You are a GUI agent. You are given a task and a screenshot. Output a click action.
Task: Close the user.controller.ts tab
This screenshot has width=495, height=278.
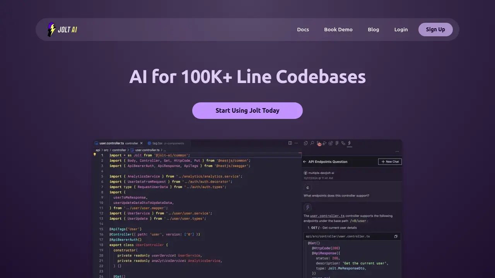coord(141,143)
